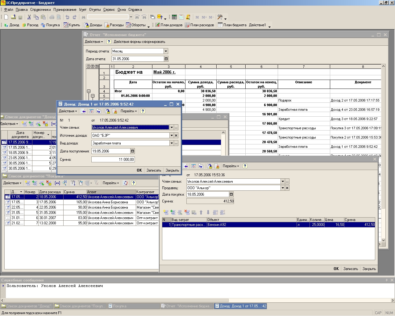The width and height of the screenshot is (395, 316).
Task: Click the calculator icon in main toolbar
Action: [174, 17]
